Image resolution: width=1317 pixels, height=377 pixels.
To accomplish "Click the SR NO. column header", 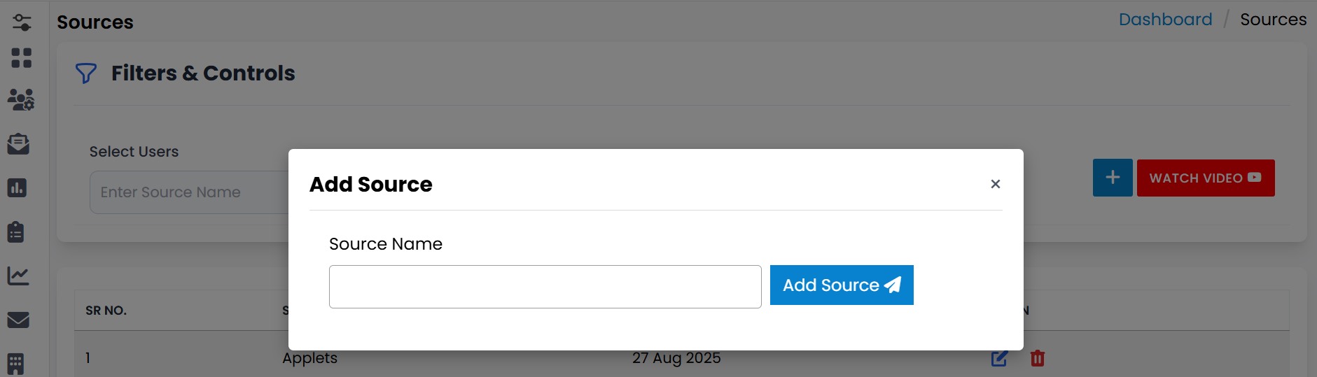I will [106, 311].
